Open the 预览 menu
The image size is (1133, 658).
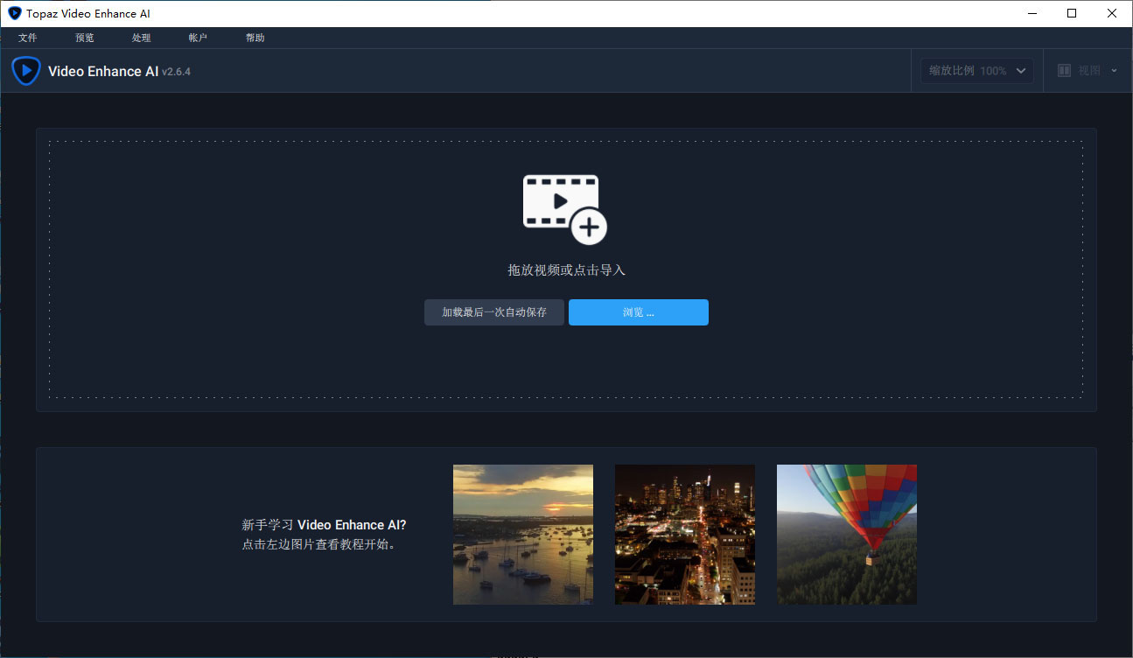pos(85,38)
